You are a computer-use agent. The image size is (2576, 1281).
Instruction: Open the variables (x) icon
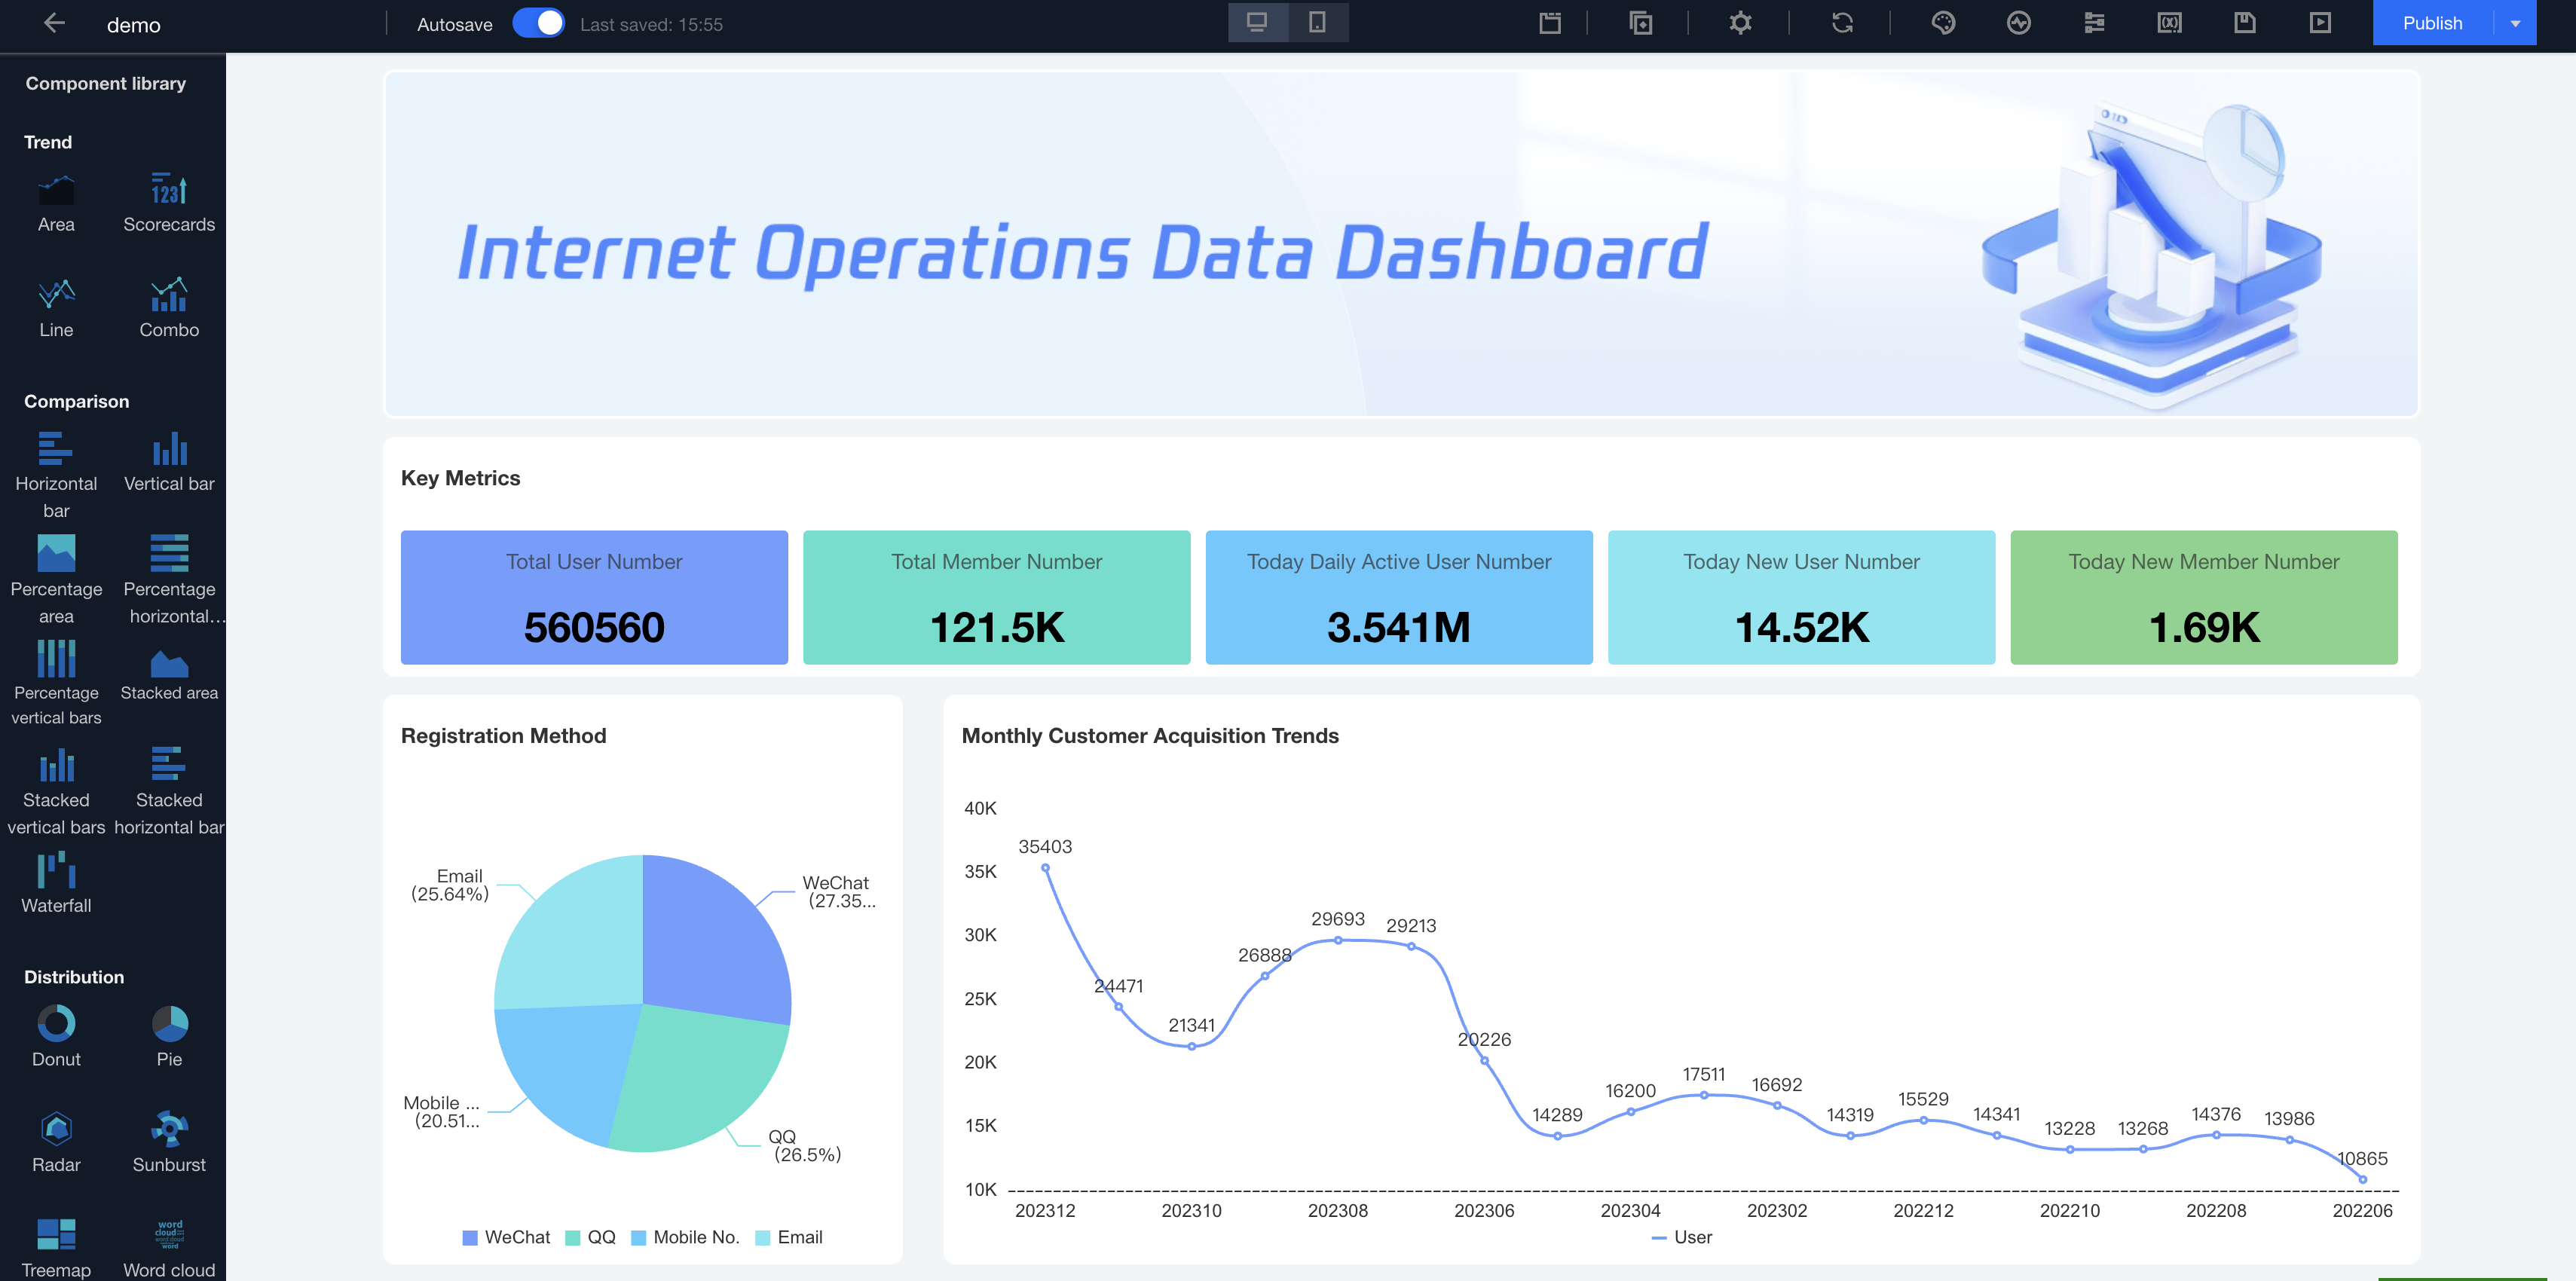point(2169,23)
